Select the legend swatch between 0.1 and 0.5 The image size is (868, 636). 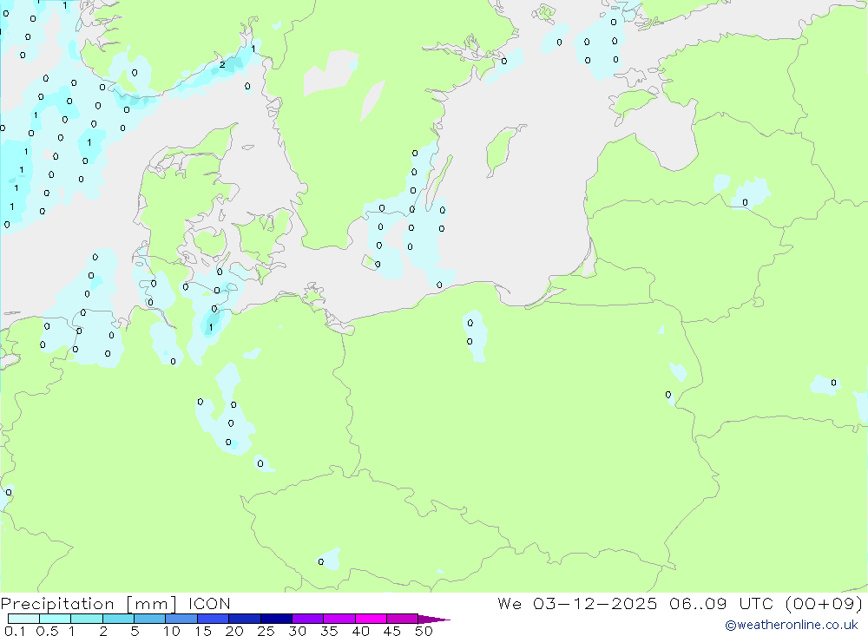tap(23, 619)
